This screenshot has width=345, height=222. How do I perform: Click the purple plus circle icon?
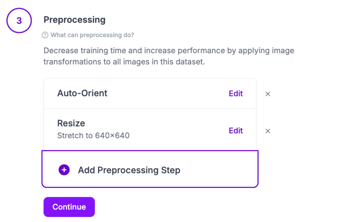pos(64,170)
